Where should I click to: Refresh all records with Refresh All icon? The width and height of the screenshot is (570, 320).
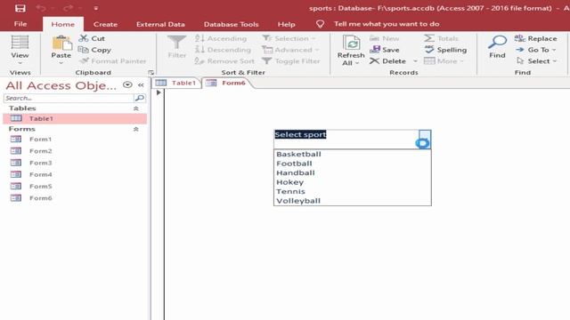click(x=351, y=43)
